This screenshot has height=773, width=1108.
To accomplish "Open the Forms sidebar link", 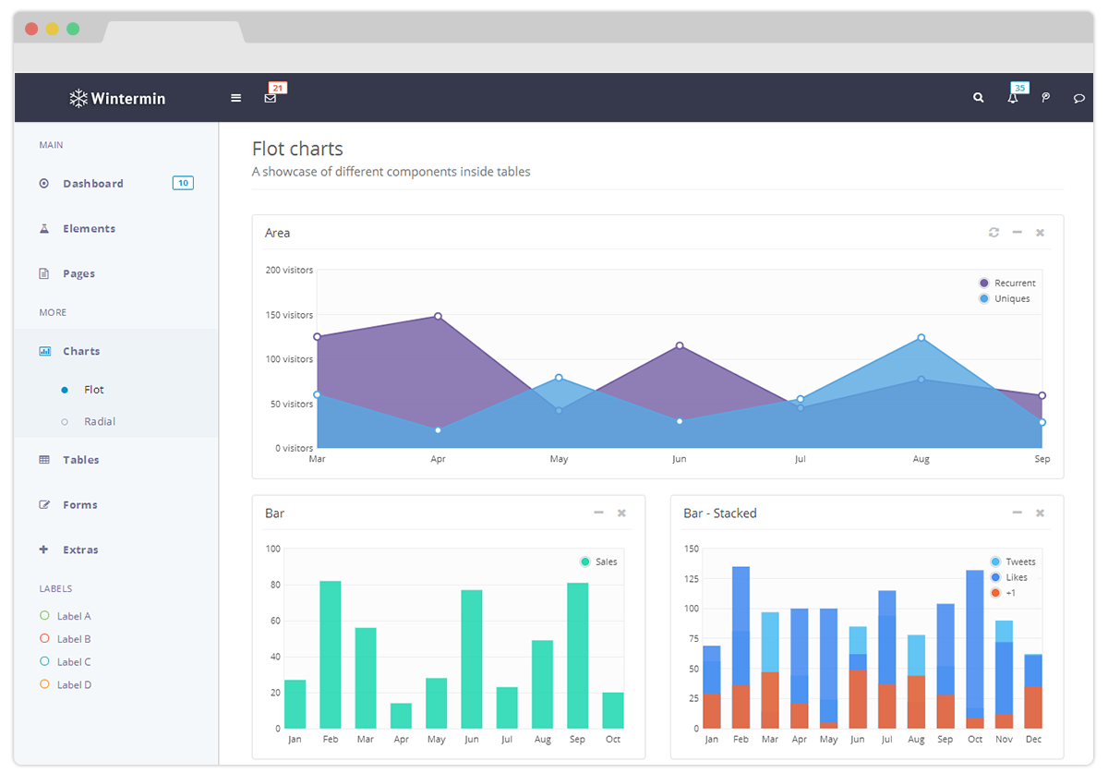I will 79,505.
